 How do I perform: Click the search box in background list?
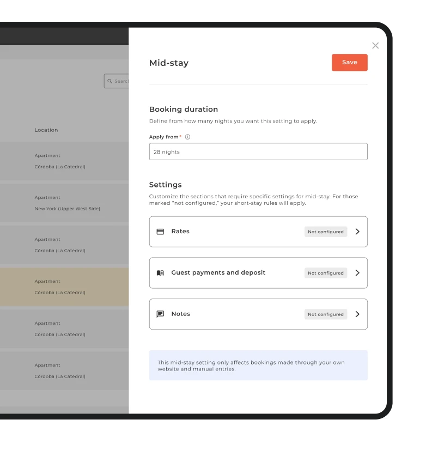click(116, 81)
